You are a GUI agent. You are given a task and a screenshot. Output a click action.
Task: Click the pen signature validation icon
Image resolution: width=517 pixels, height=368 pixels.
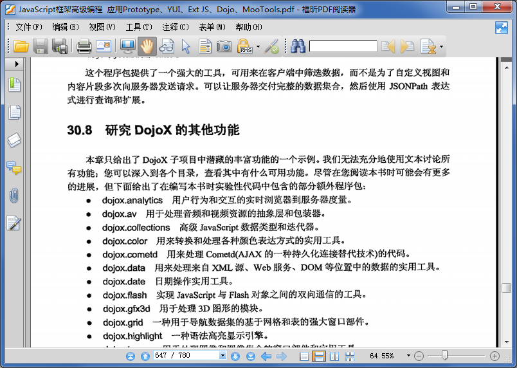273,46
